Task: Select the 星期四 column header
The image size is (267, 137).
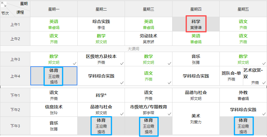Action: click(196, 9)
